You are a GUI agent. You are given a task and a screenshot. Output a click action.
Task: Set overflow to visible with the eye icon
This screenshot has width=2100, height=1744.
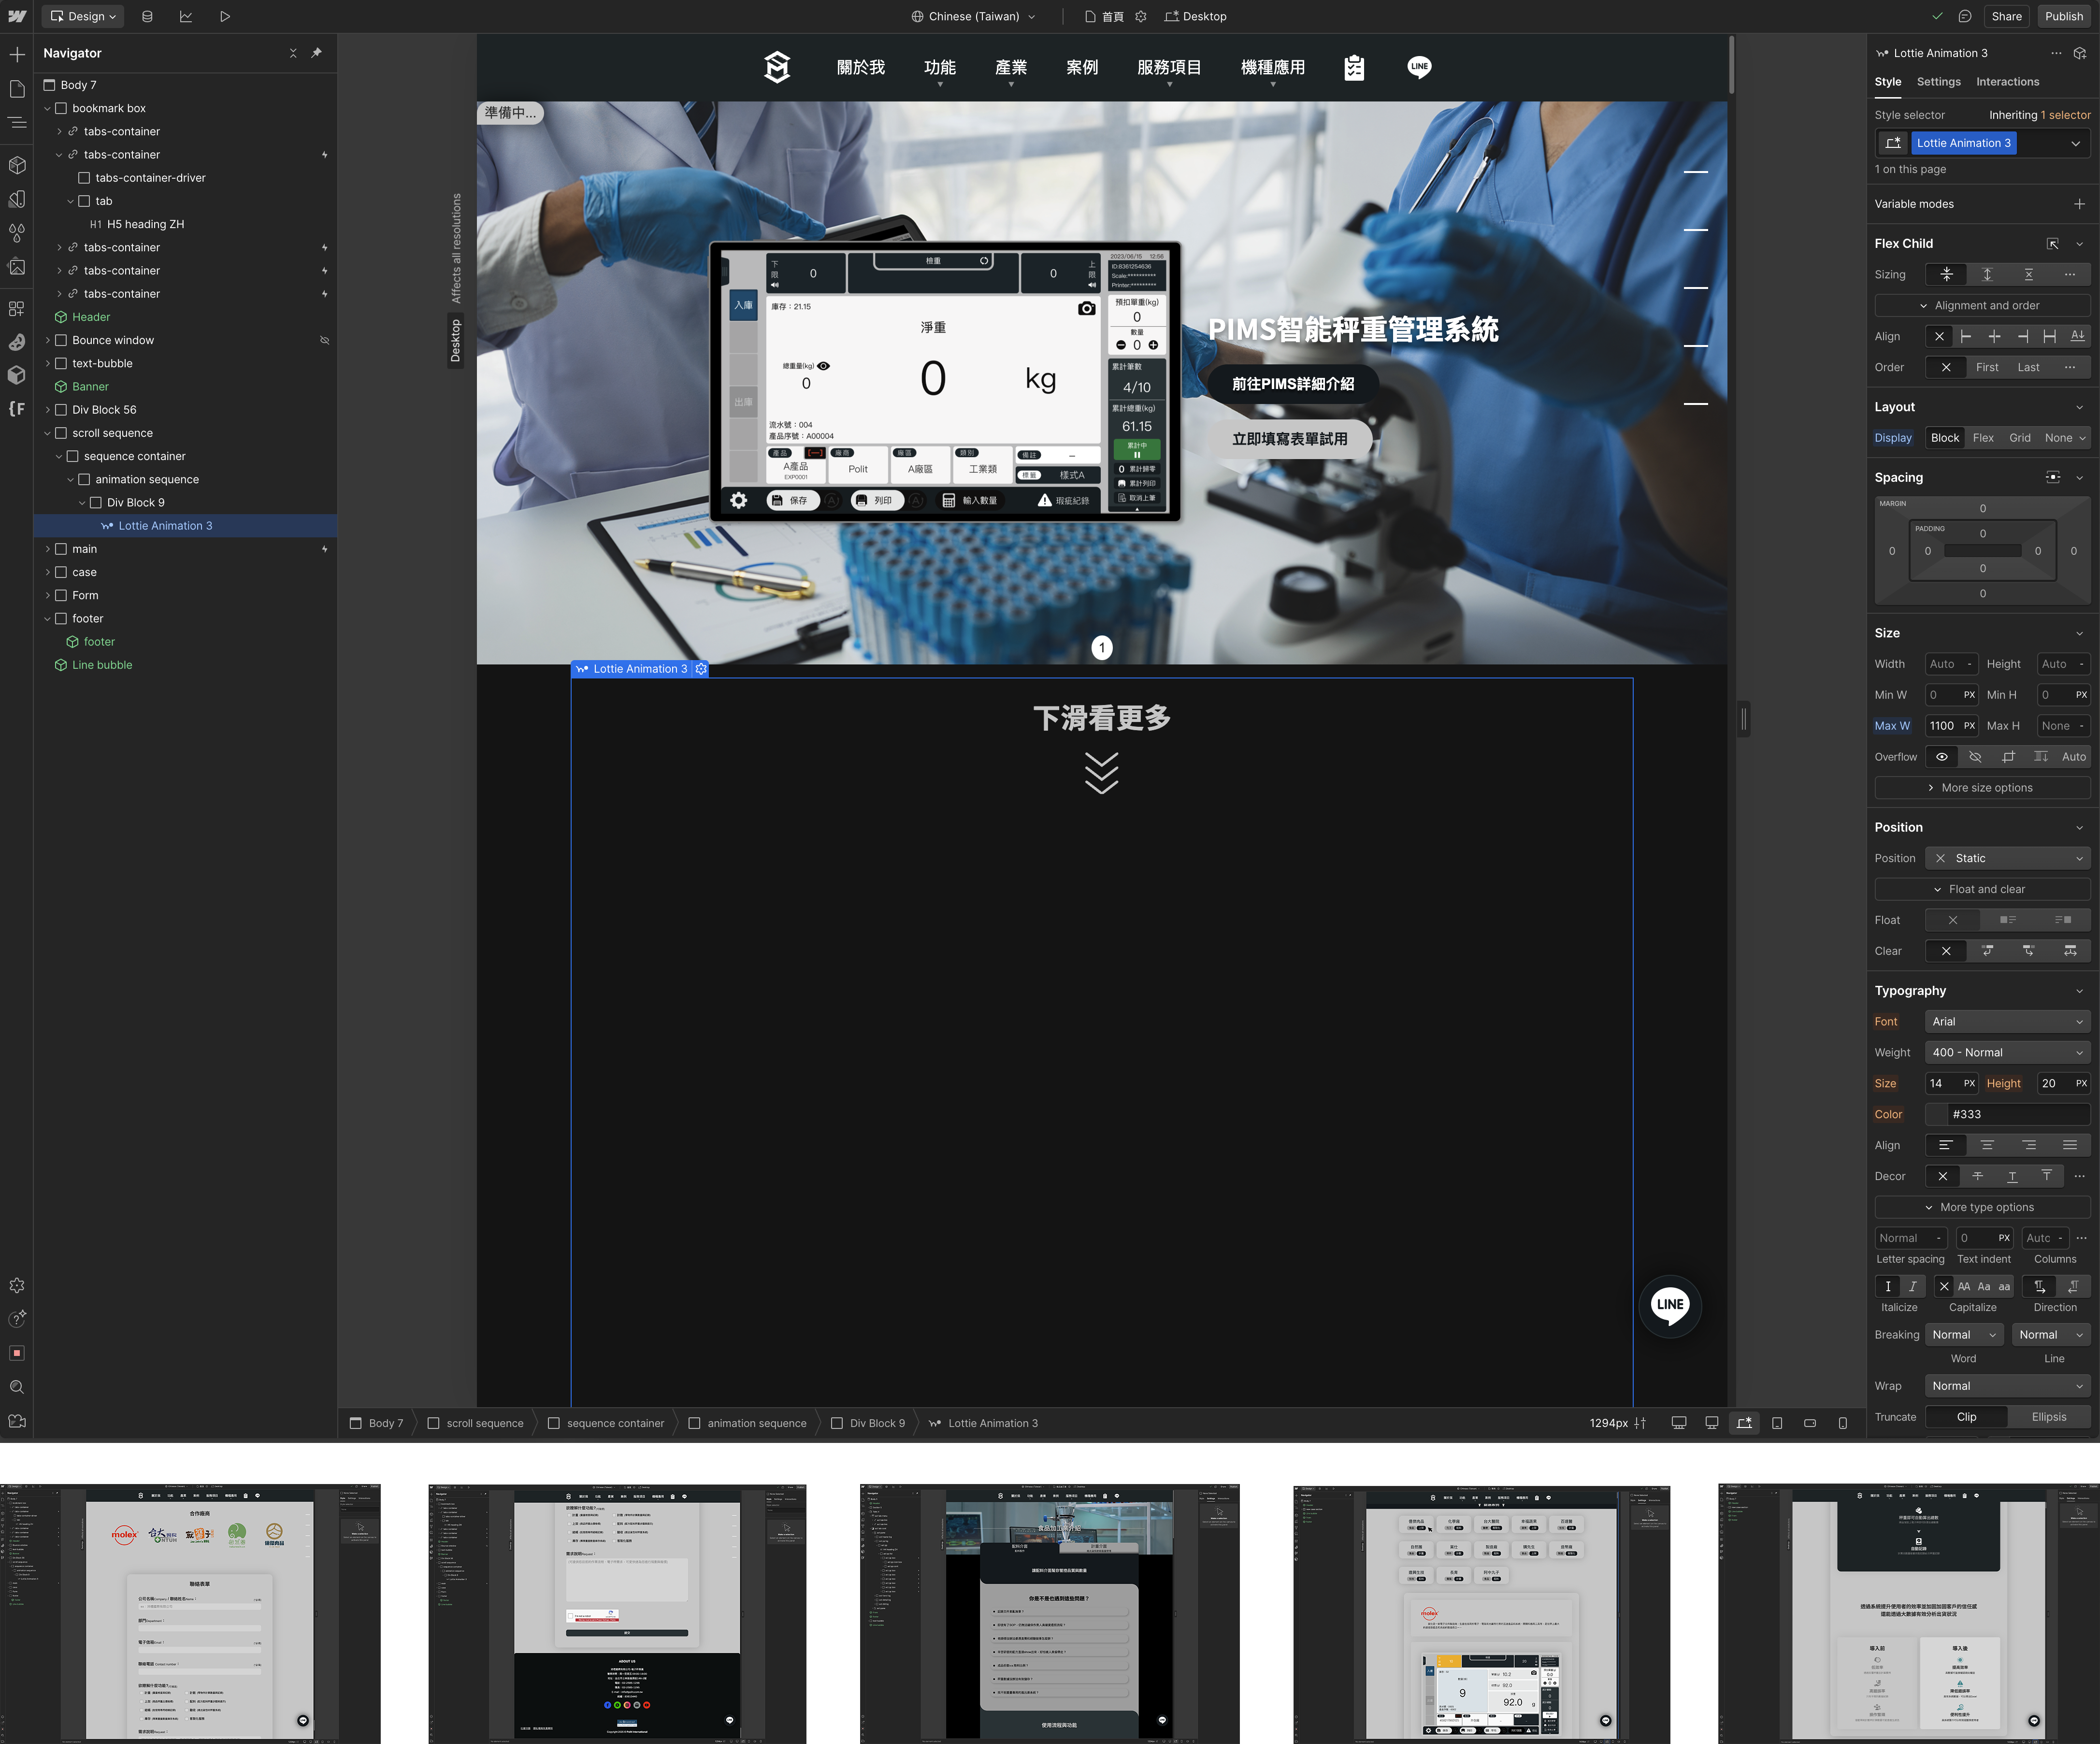click(x=1941, y=757)
